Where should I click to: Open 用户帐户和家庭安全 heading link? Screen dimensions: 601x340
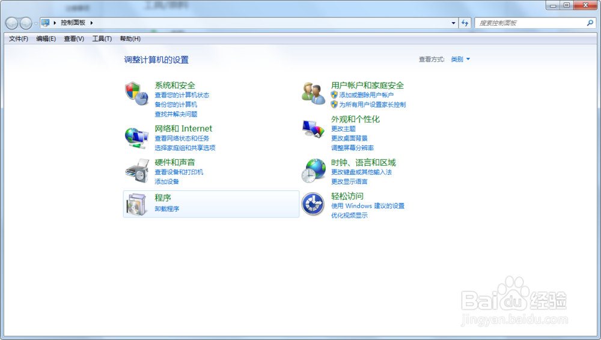tap(368, 85)
